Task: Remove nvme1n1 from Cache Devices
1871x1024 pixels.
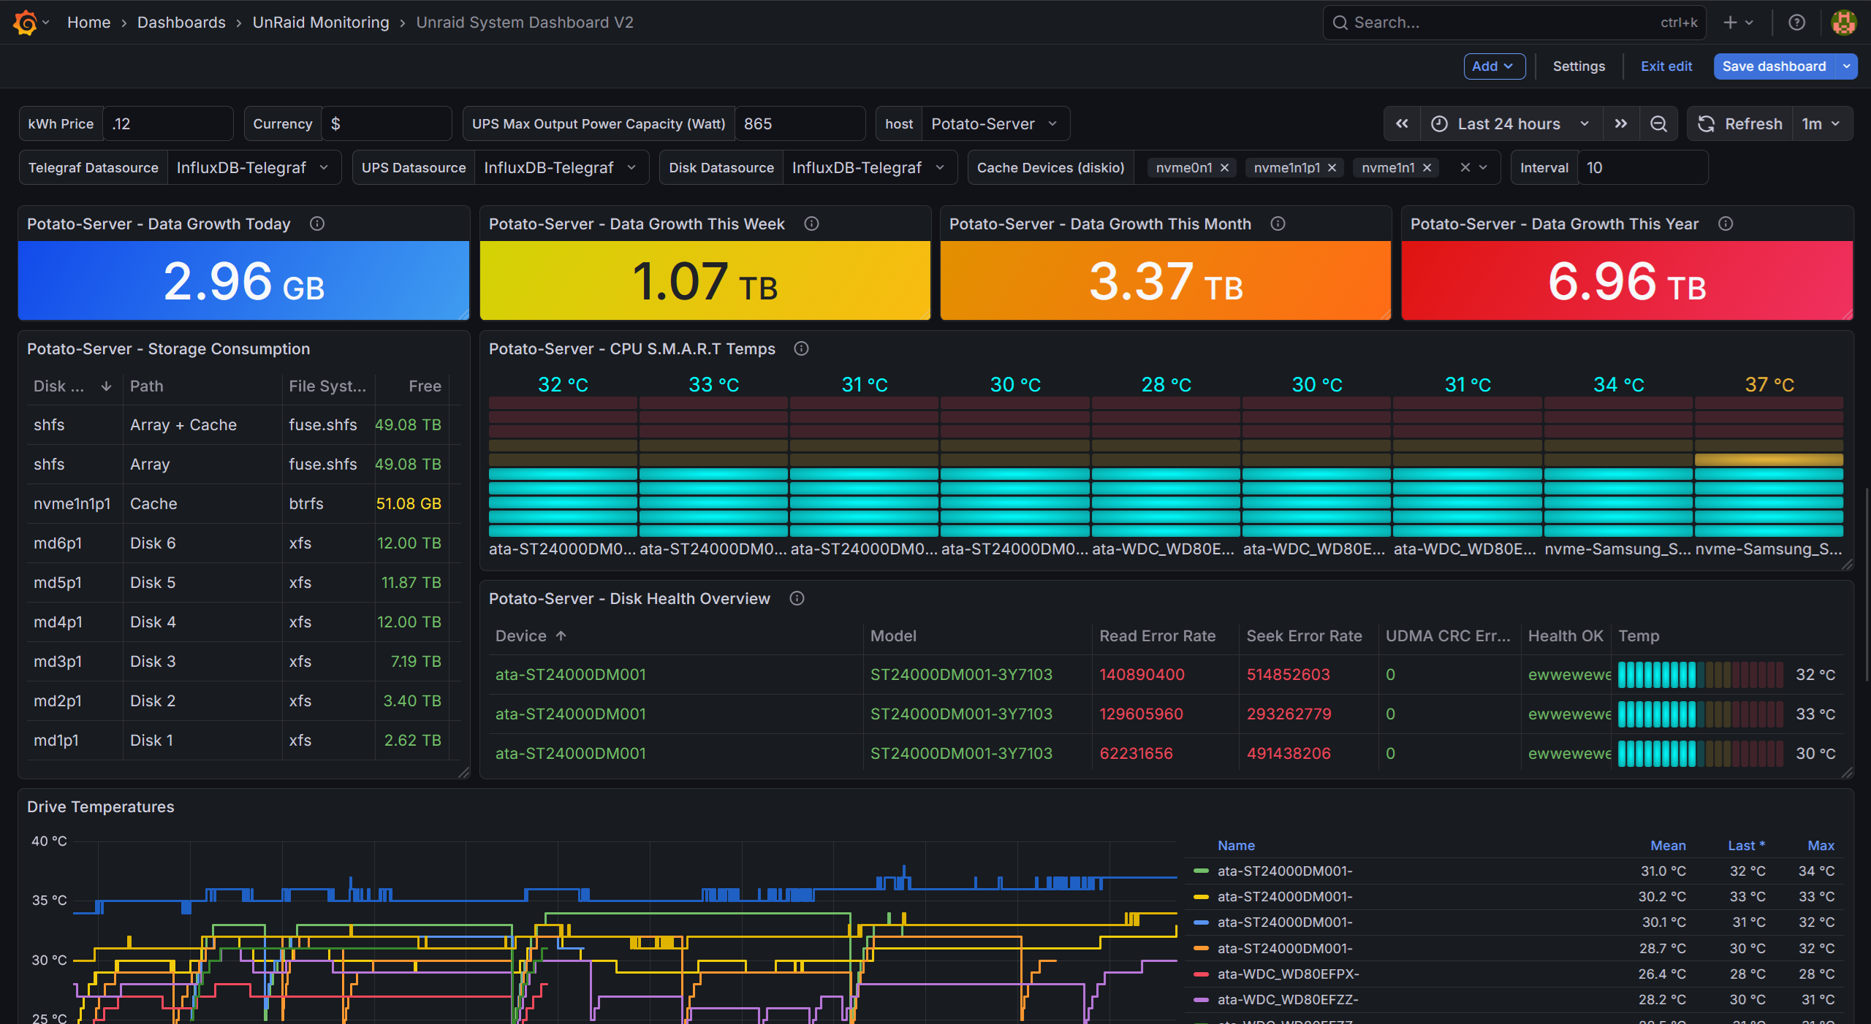Action: (1427, 168)
